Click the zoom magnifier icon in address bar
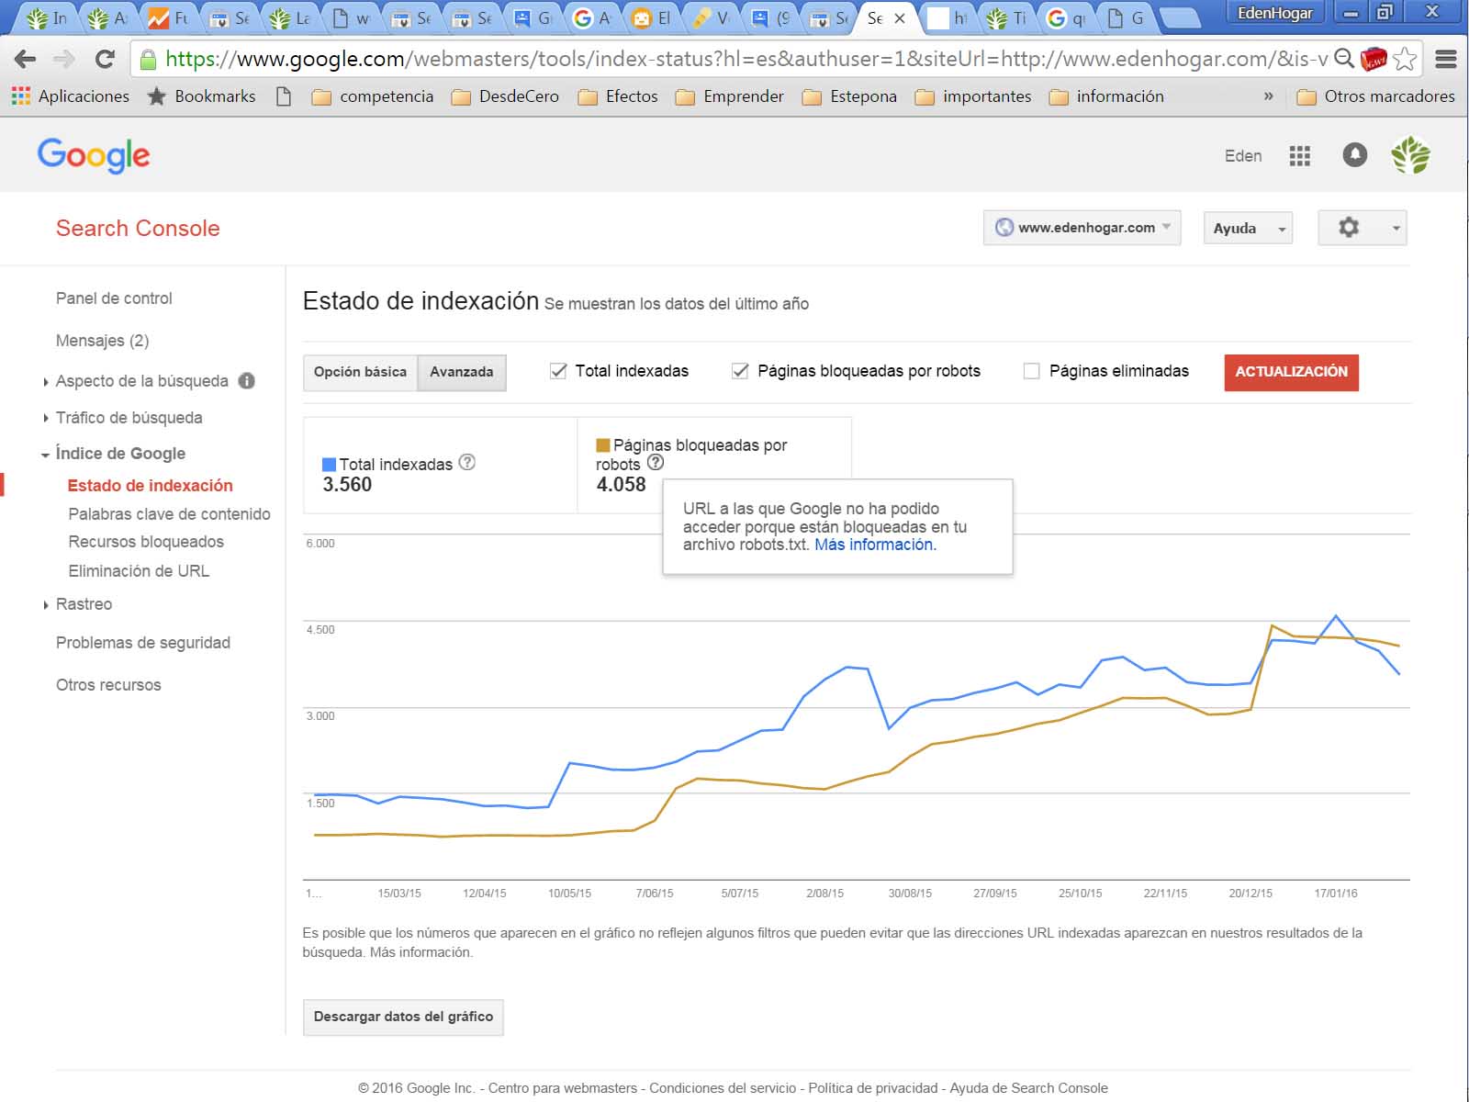Image resolution: width=1469 pixels, height=1102 pixels. pyautogui.click(x=1344, y=59)
